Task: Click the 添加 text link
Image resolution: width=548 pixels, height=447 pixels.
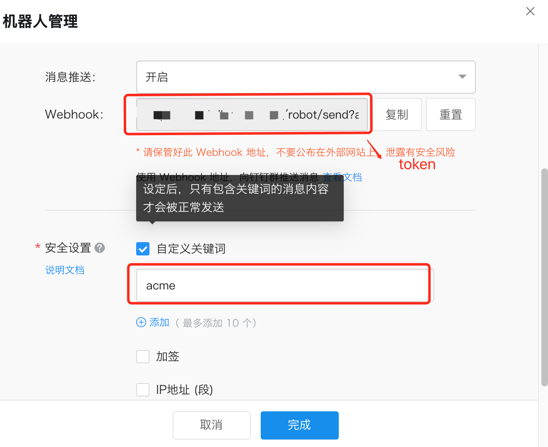Action: (x=159, y=322)
